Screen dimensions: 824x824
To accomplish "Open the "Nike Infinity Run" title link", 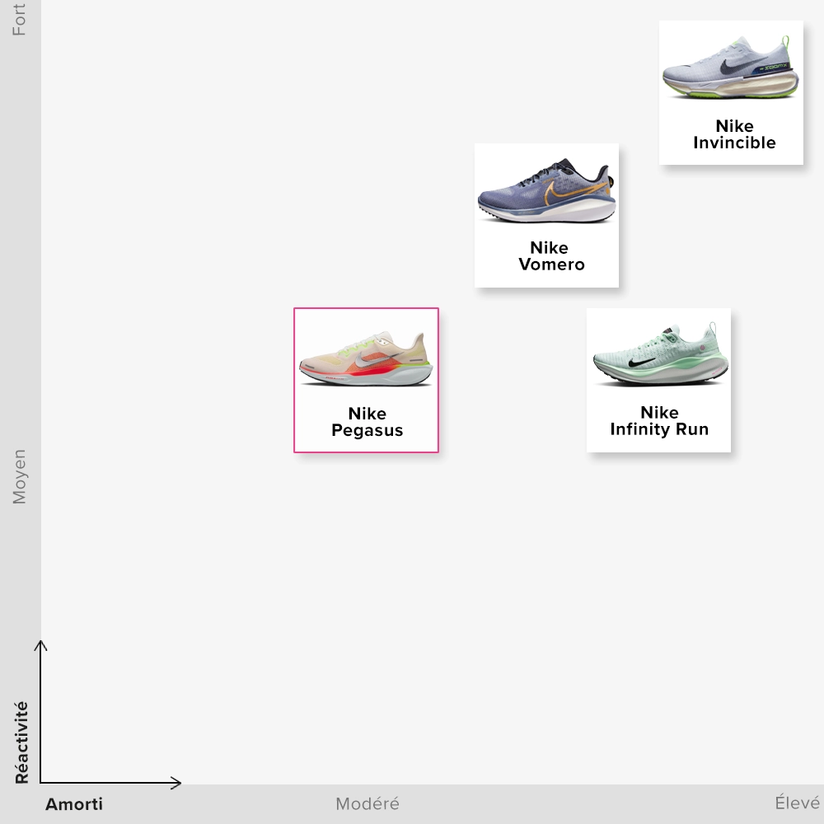I will coord(659,421).
